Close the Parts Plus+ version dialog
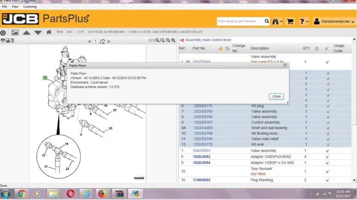The height and width of the screenshot is (200, 357). (276, 96)
